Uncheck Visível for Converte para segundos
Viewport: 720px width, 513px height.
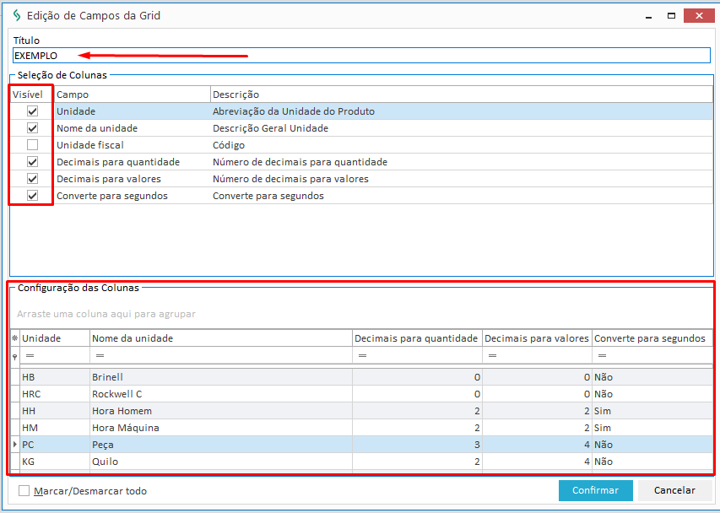click(33, 196)
